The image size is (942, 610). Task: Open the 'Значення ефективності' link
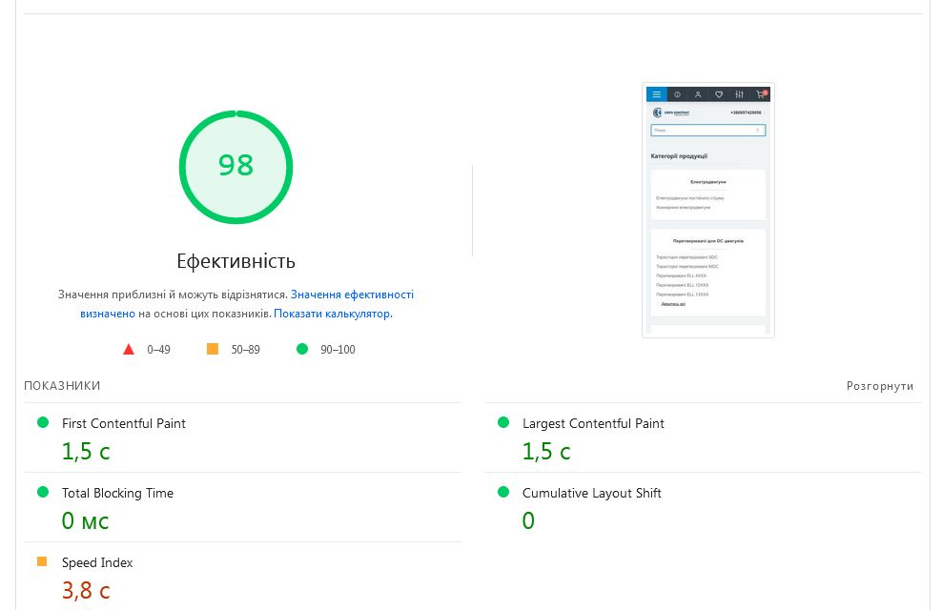pos(352,295)
